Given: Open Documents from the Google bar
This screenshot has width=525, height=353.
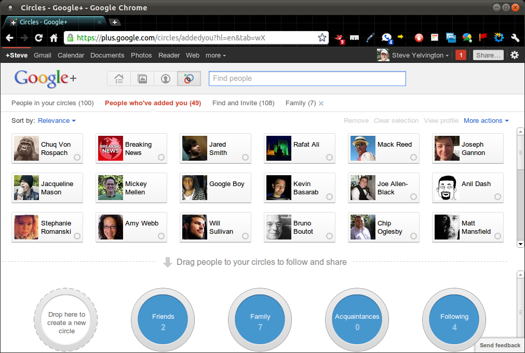Looking at the screenshot, I should pyautogui.click(x=107, y=55).
